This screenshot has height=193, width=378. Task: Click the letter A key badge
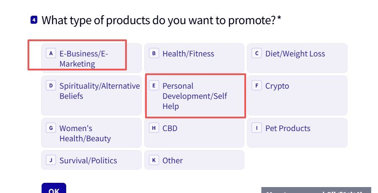pyautogui.click(x=51, y=53)
